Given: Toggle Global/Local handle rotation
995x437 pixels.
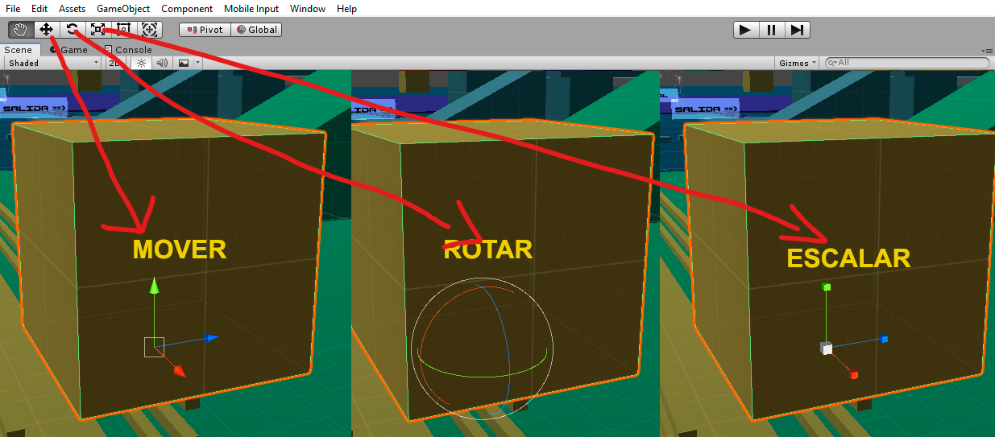Looking at the screenshot, I should pyautogui.click(x=256, y=30).
